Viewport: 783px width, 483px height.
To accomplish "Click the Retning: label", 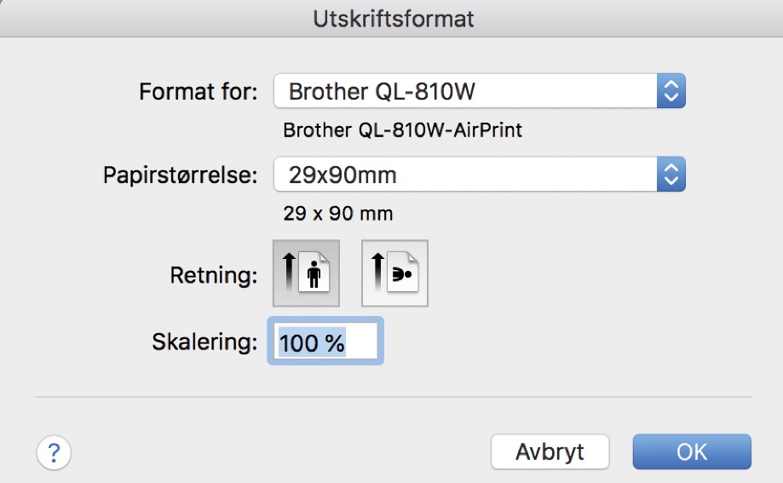I will tap(215, 274).
